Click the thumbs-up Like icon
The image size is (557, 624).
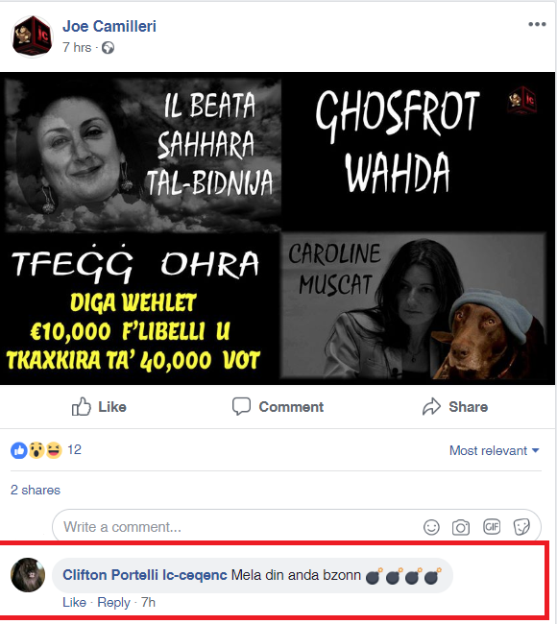(82, 407)
